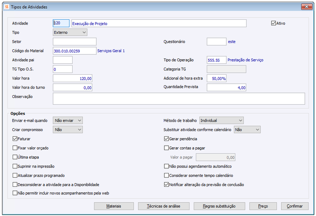Viewport: 316px width, 216px height.
Task: Click the Atividade pai field
Action: coord(63,60)
